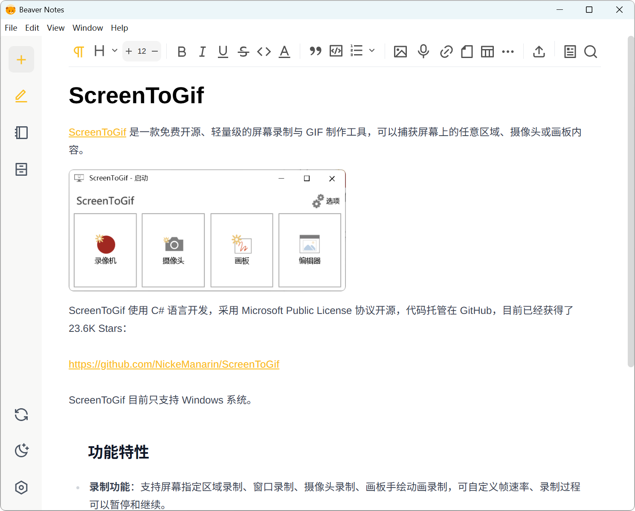Screen dimensions: 635x511
Task: Open the Help menu
Action: 119,28
